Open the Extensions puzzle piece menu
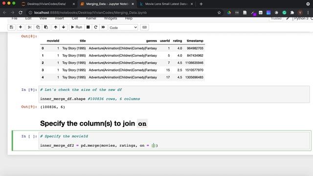Image resolution: width=313 pixels, height=176 pixels. (292, 13)
